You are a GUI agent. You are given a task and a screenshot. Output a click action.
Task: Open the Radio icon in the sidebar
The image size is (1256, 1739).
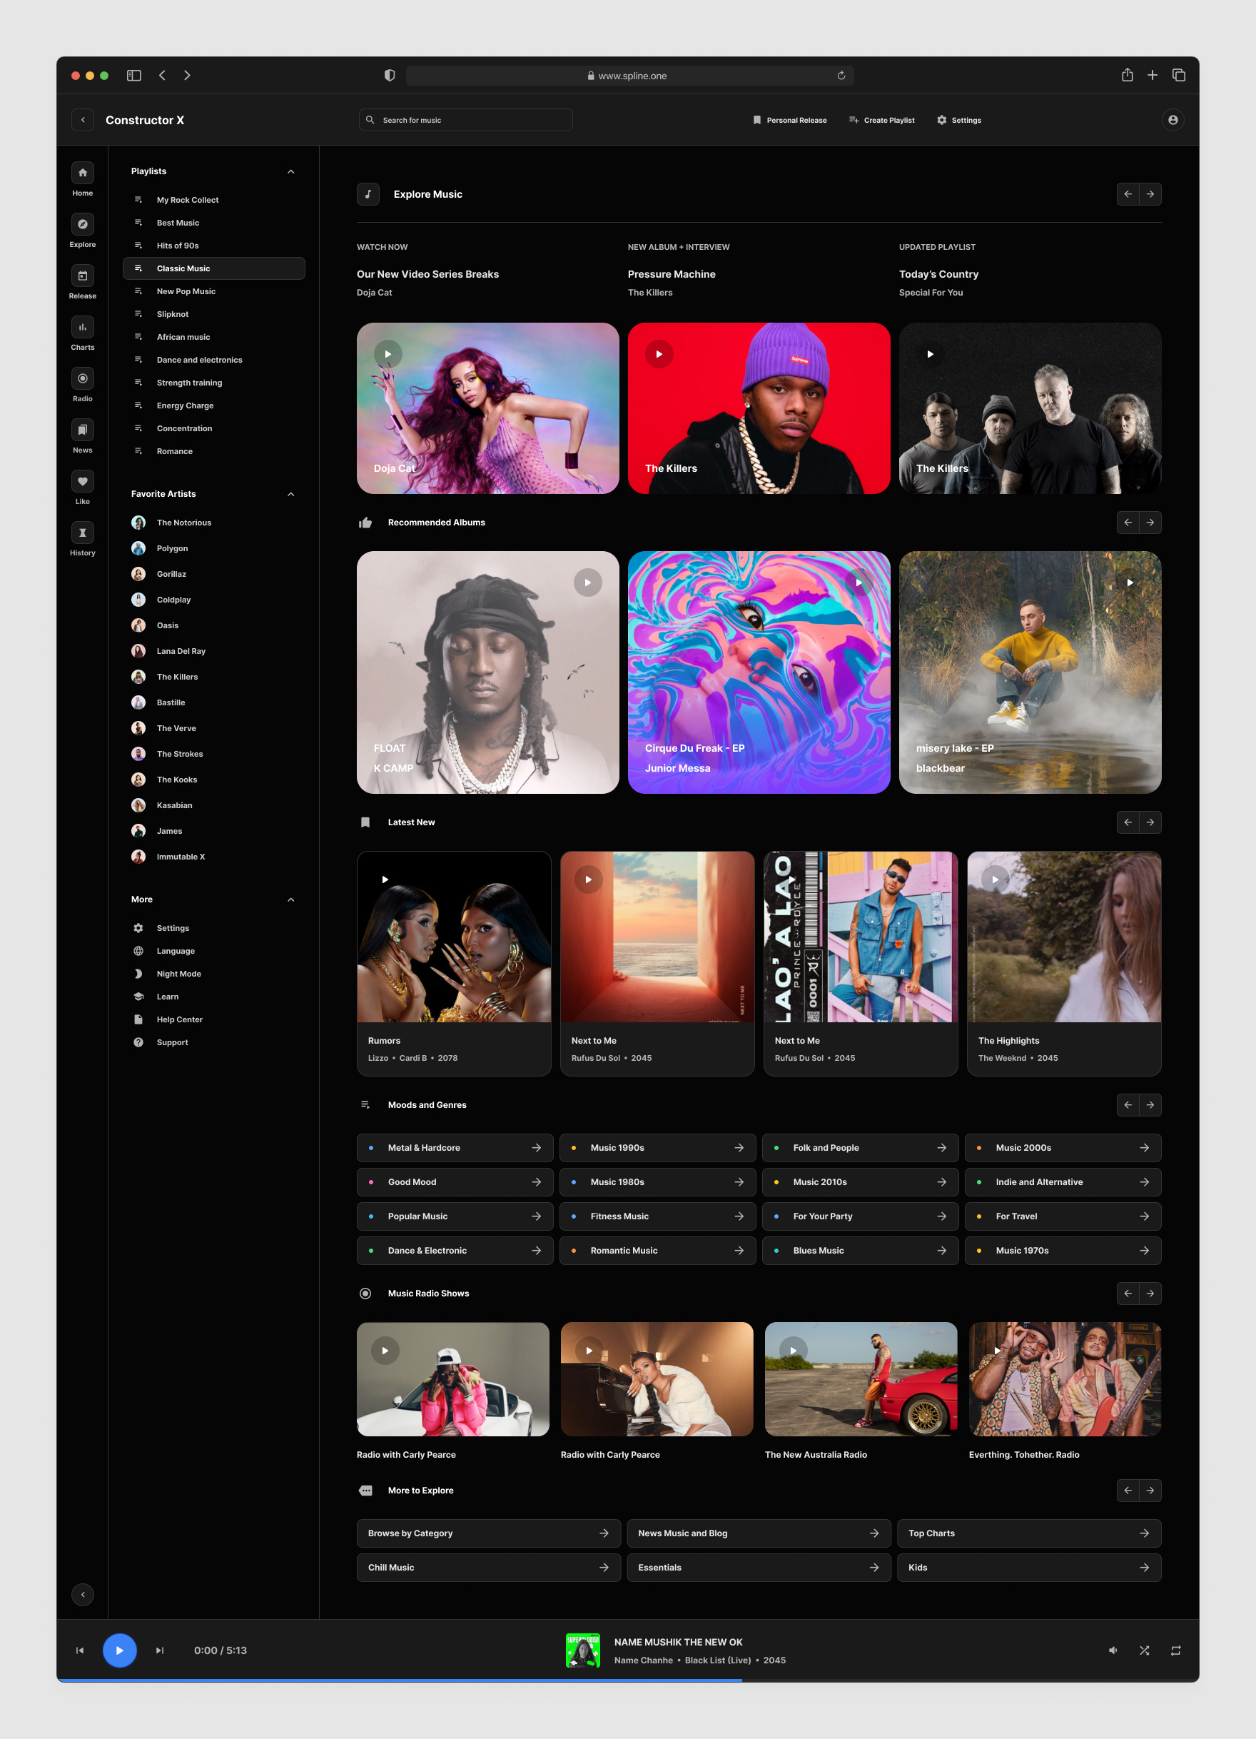(x=83, y=378)
